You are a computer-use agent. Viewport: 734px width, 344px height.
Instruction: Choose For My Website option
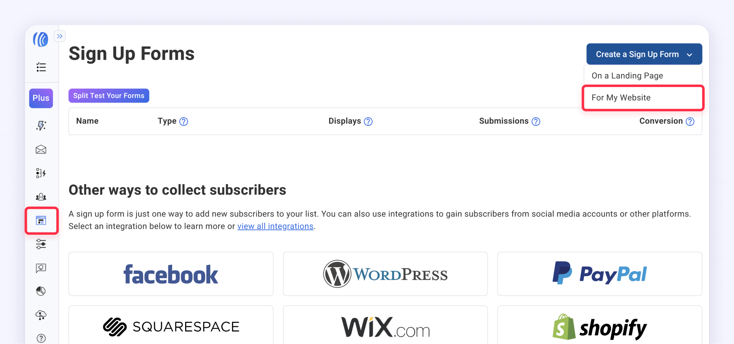[643, 98]
